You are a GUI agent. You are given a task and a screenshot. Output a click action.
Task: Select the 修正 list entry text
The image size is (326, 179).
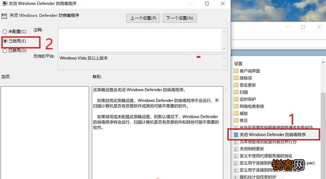pos(244,120)
